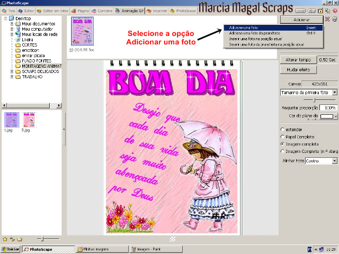Image resolution: width=339 pixels, height=254 pixels.
Task: Choose Inserir uma foto da prancheta na posição atual
Action: point(273,44)
